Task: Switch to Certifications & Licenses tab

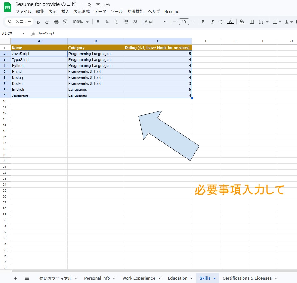Action: click(x=247, y=278)
